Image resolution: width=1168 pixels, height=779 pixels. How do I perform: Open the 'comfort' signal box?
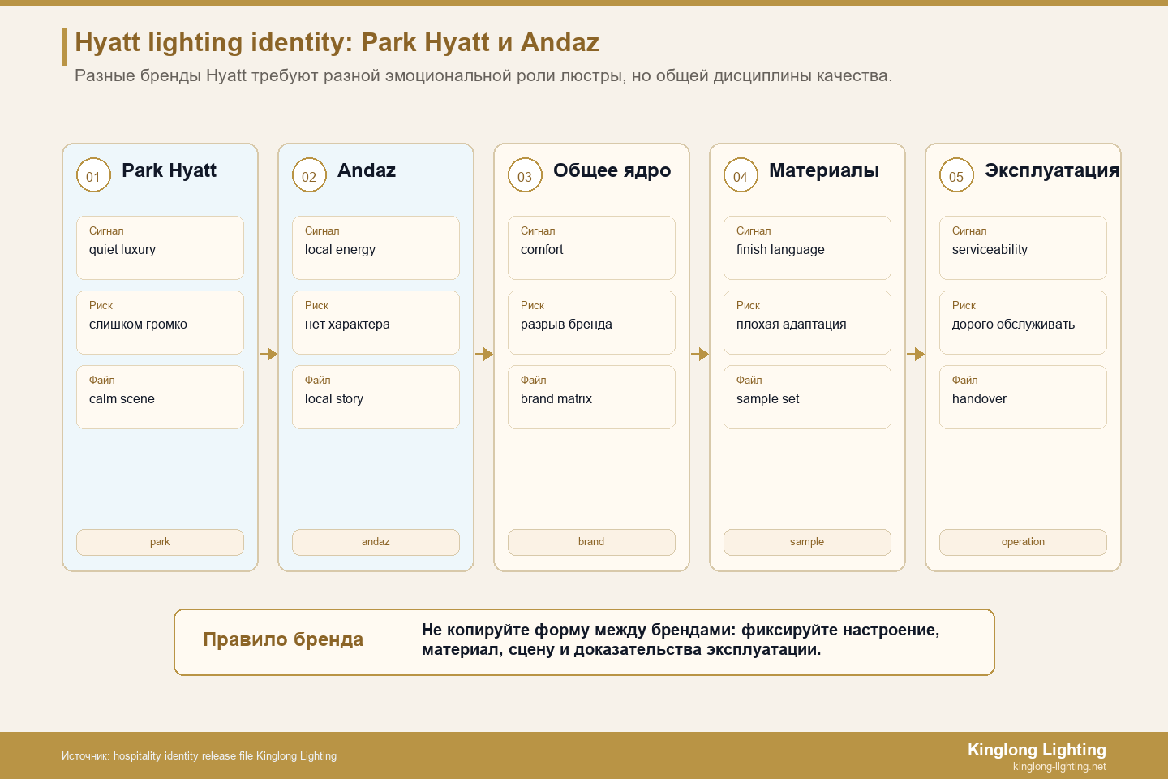(x=591, y=247)
